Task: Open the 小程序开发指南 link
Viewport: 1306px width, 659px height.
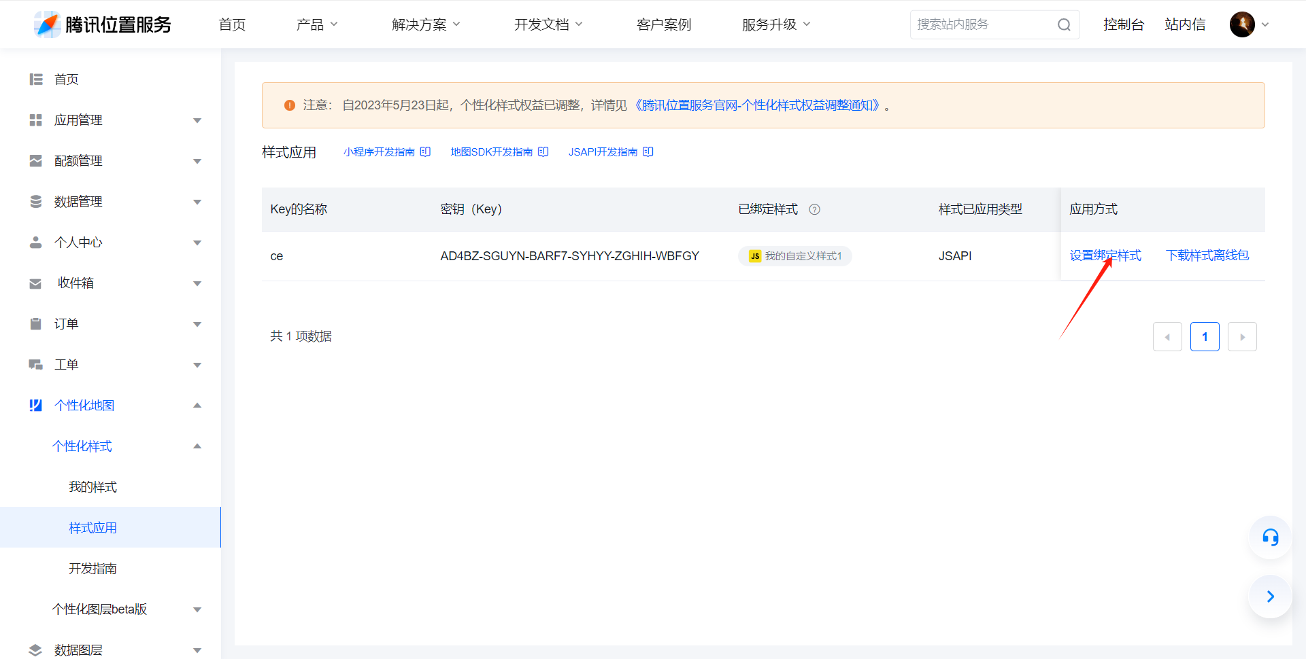Action: pos(379,152)
